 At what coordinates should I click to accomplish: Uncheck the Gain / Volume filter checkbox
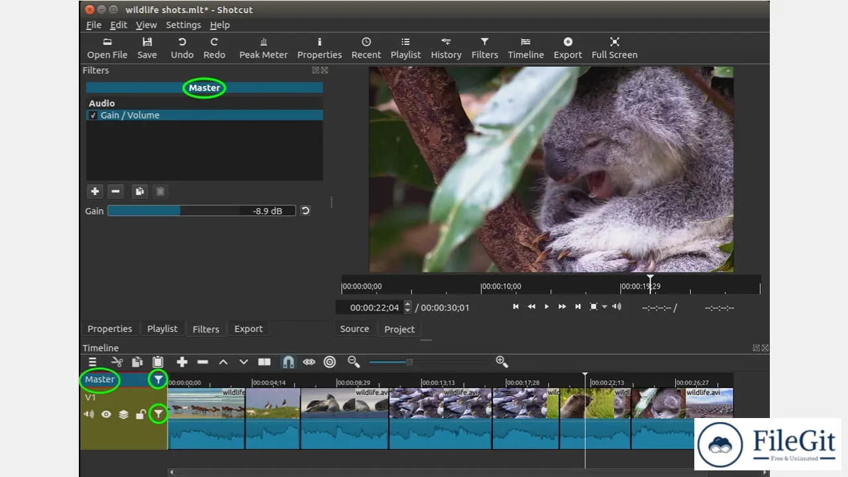93,115
